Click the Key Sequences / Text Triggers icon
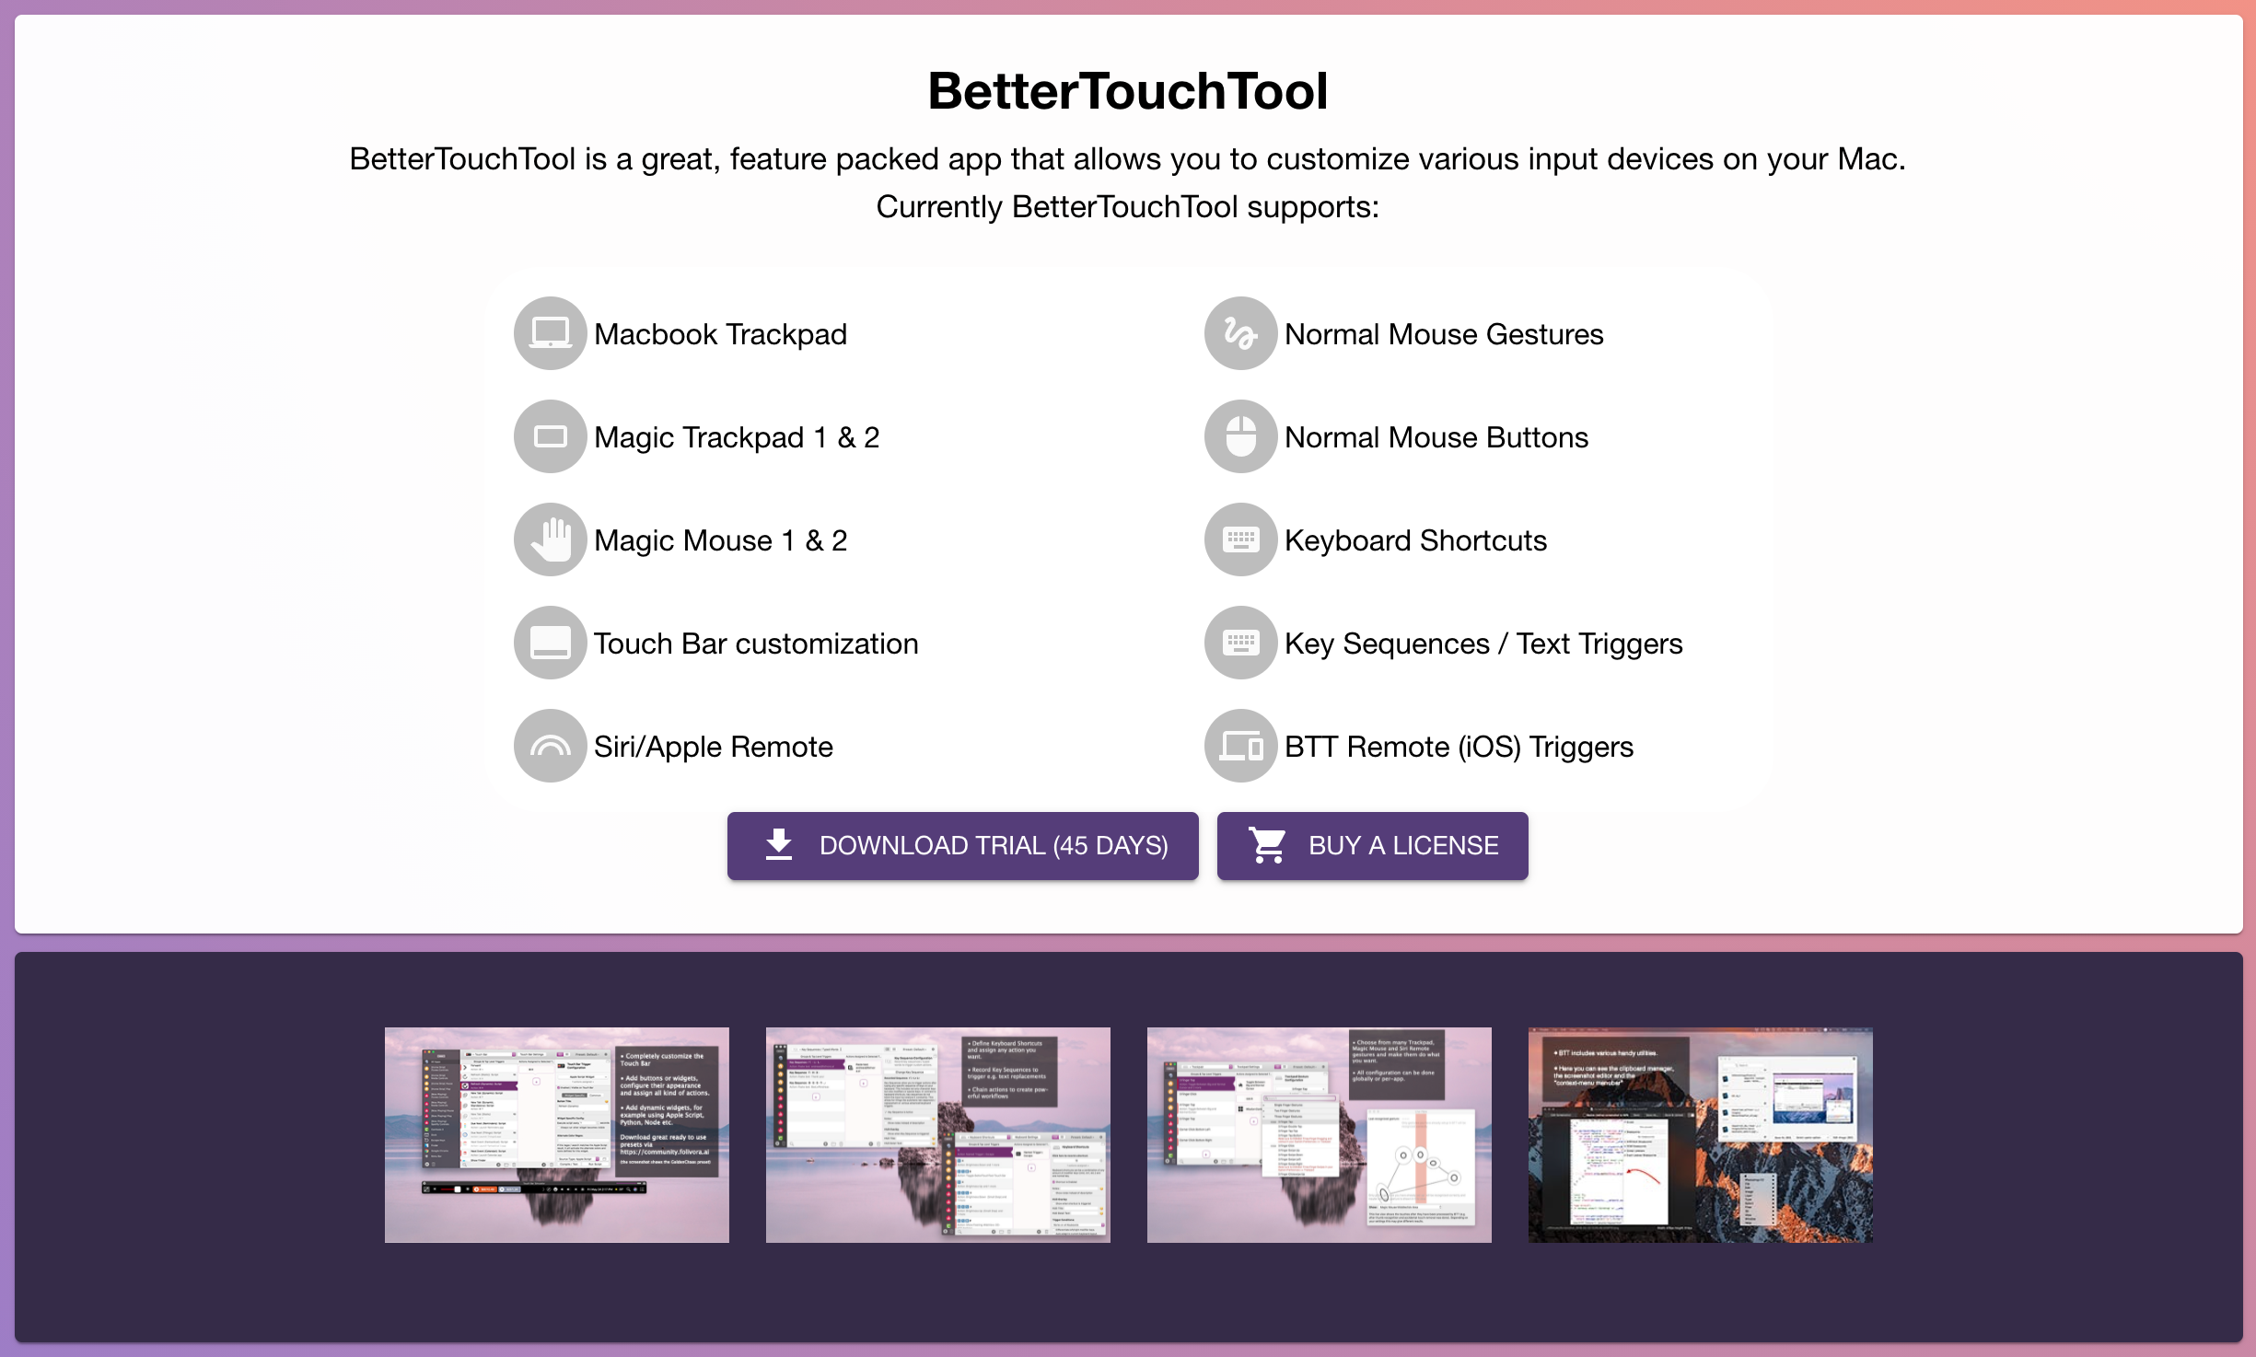The height and width of the screenshot is (1357, 2256). pos(1239,643)
